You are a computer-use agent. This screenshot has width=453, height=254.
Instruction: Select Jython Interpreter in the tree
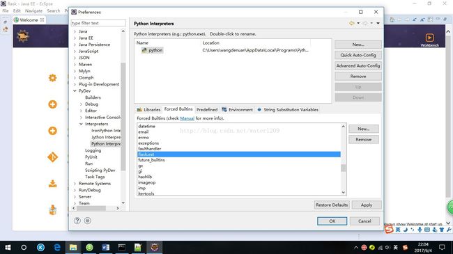106,137
